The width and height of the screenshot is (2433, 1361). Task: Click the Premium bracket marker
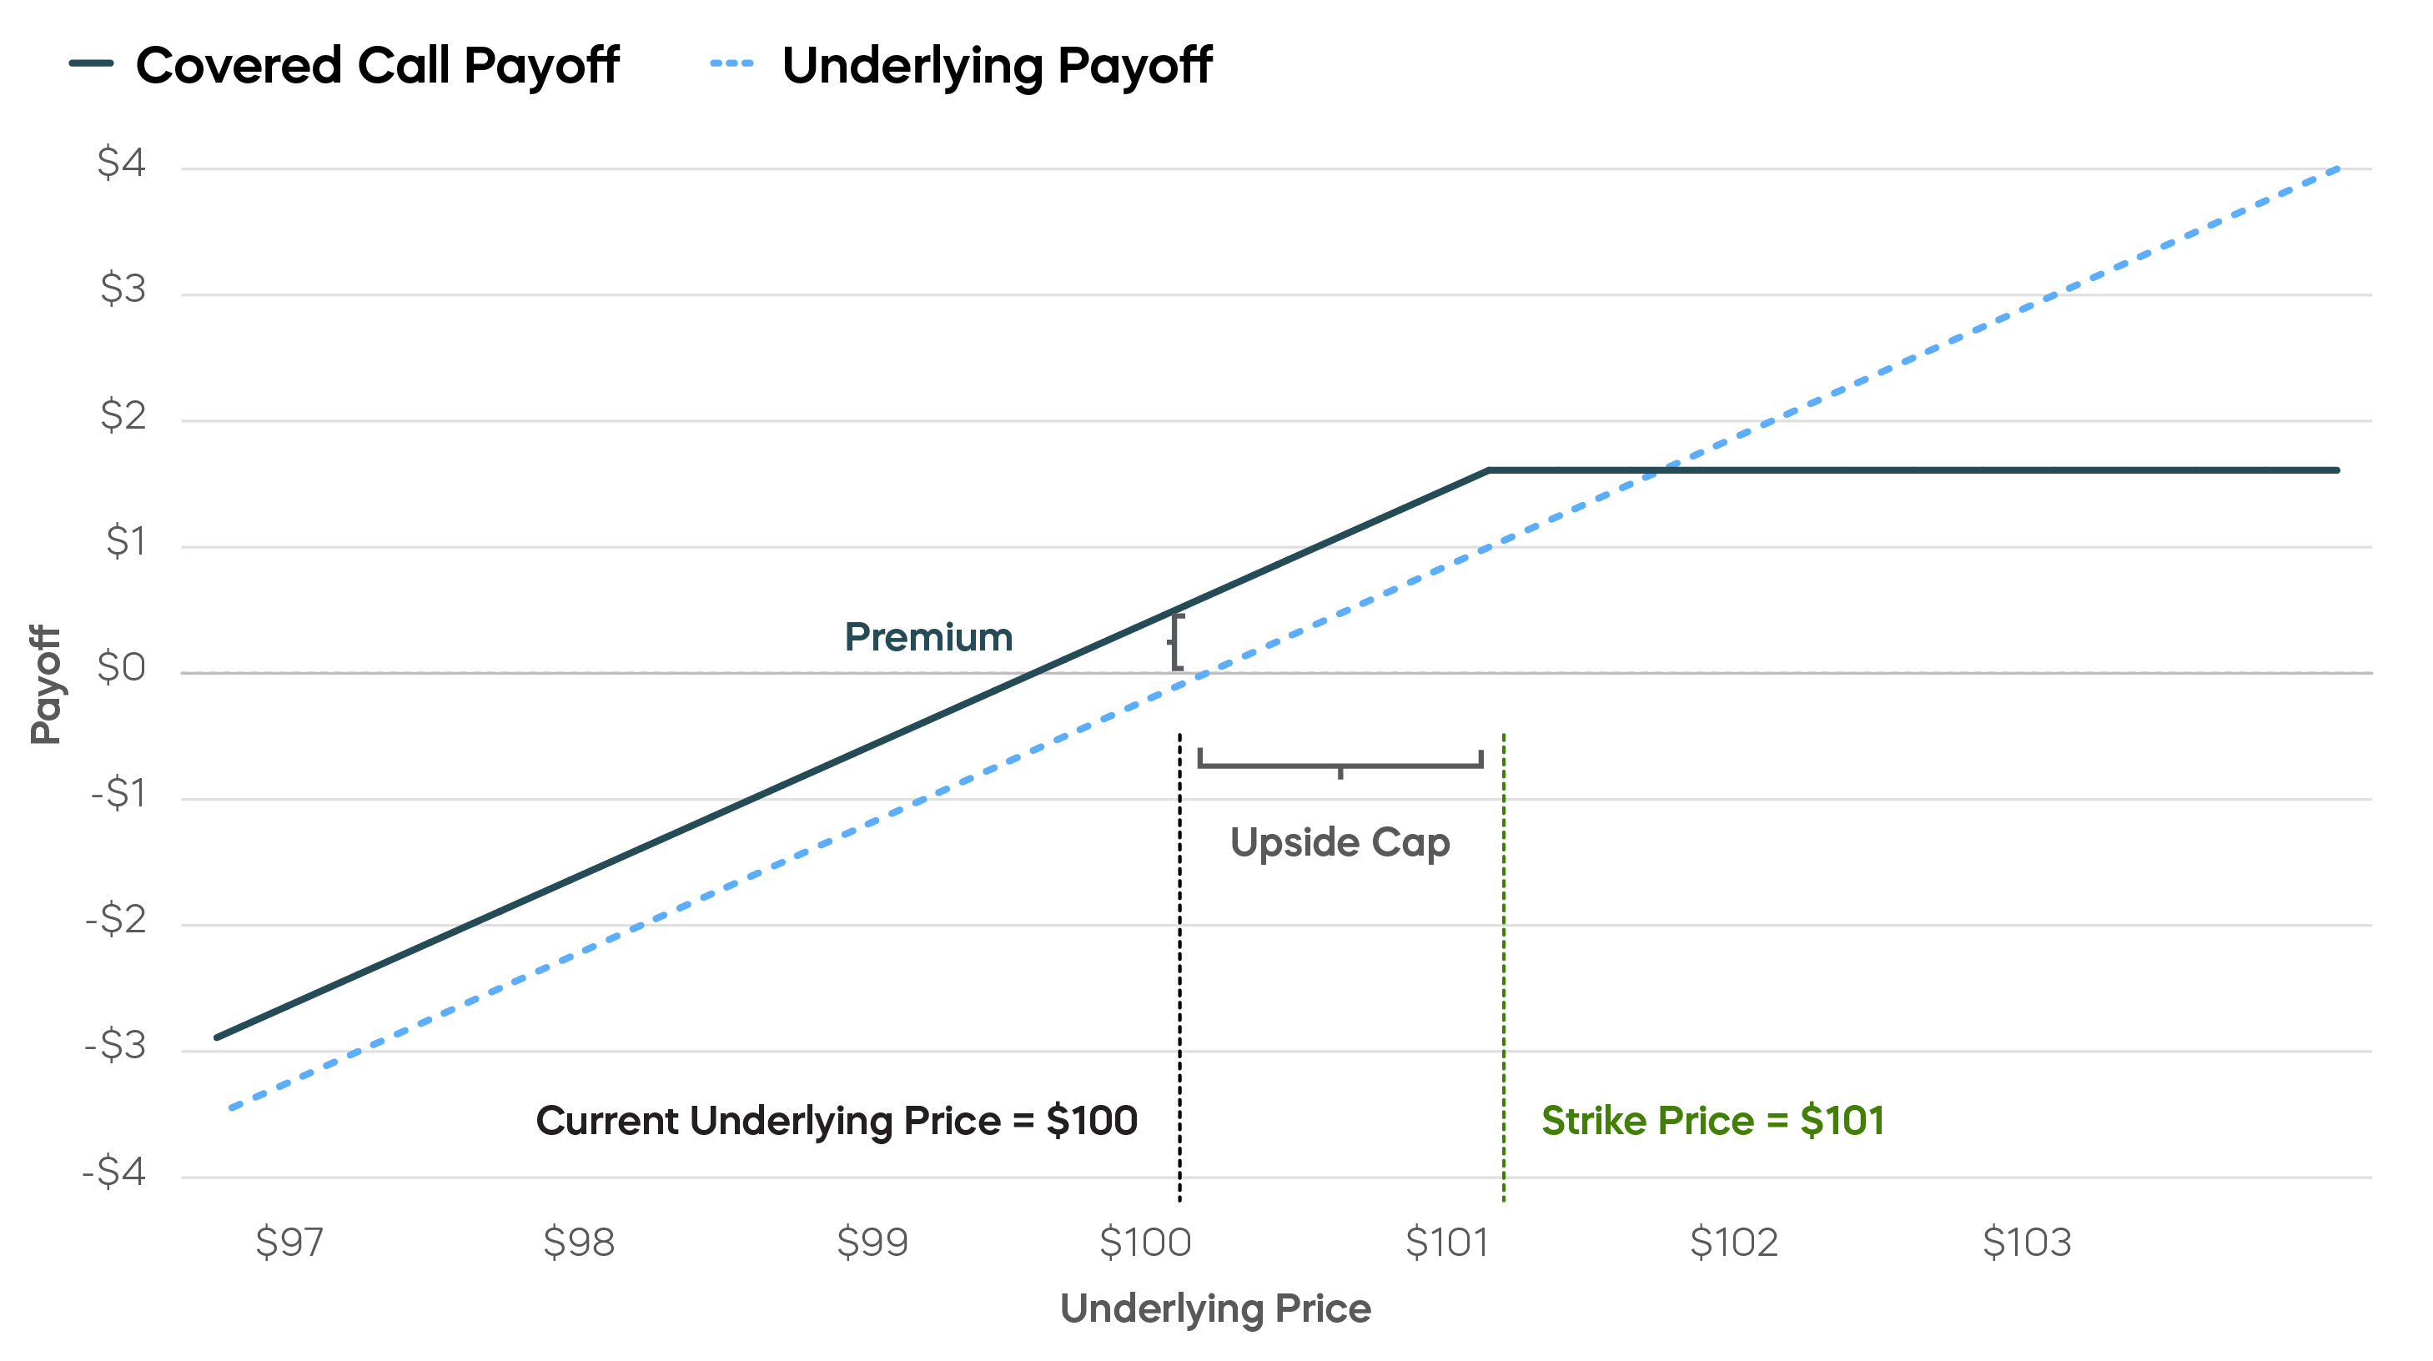[1176, 642]
